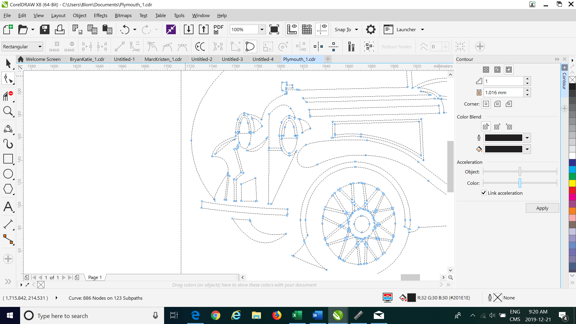Open the Effects menu
576x324 pixels.
[100, 15]
